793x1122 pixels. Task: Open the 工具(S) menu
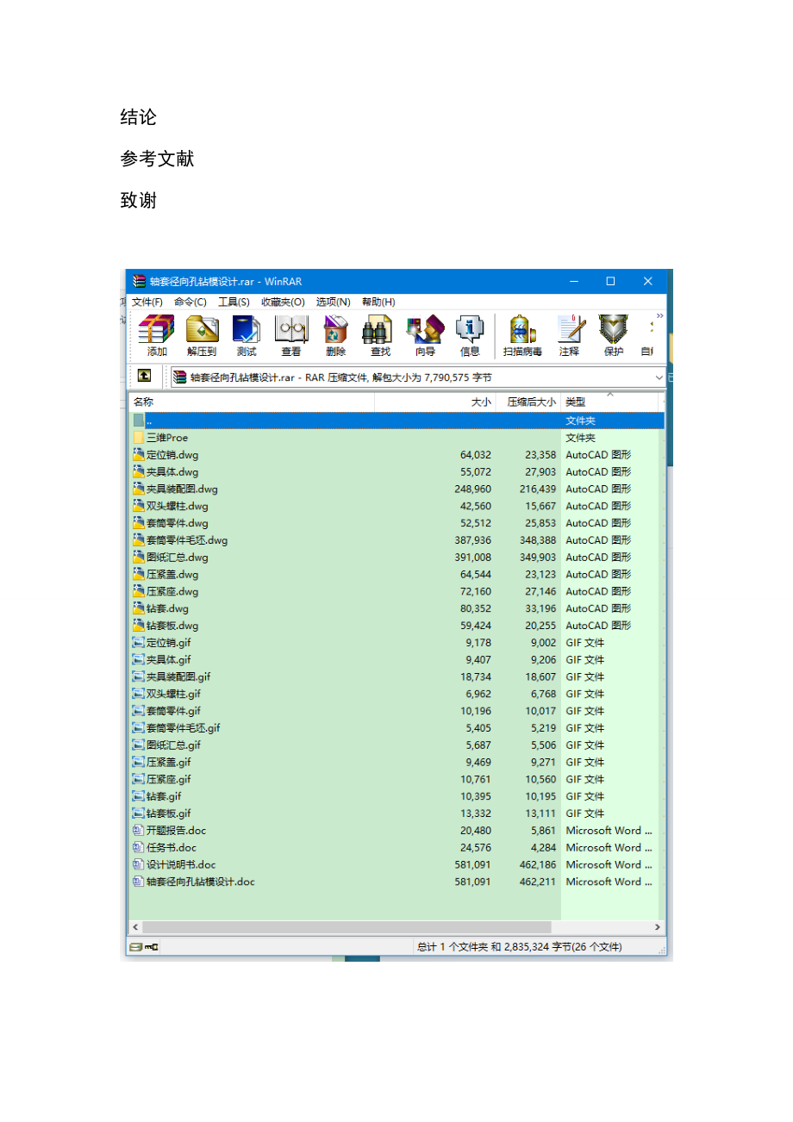(x=234, y=302)
